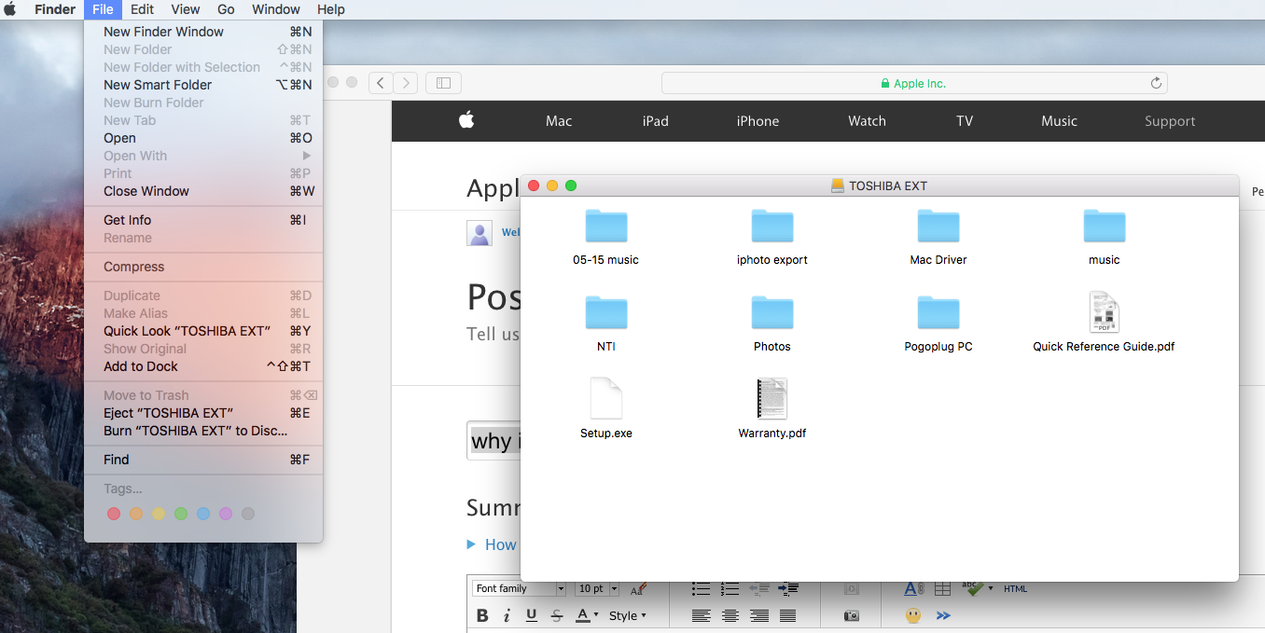Justify text in the editor
1265x633 pixels.
point(788,615)
